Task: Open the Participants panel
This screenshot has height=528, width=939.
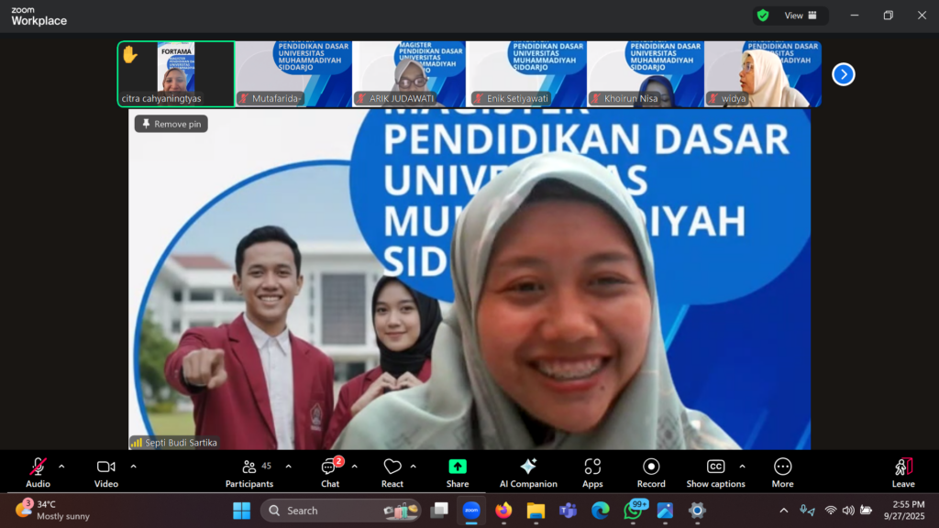Action: click(x=249, y=472)
